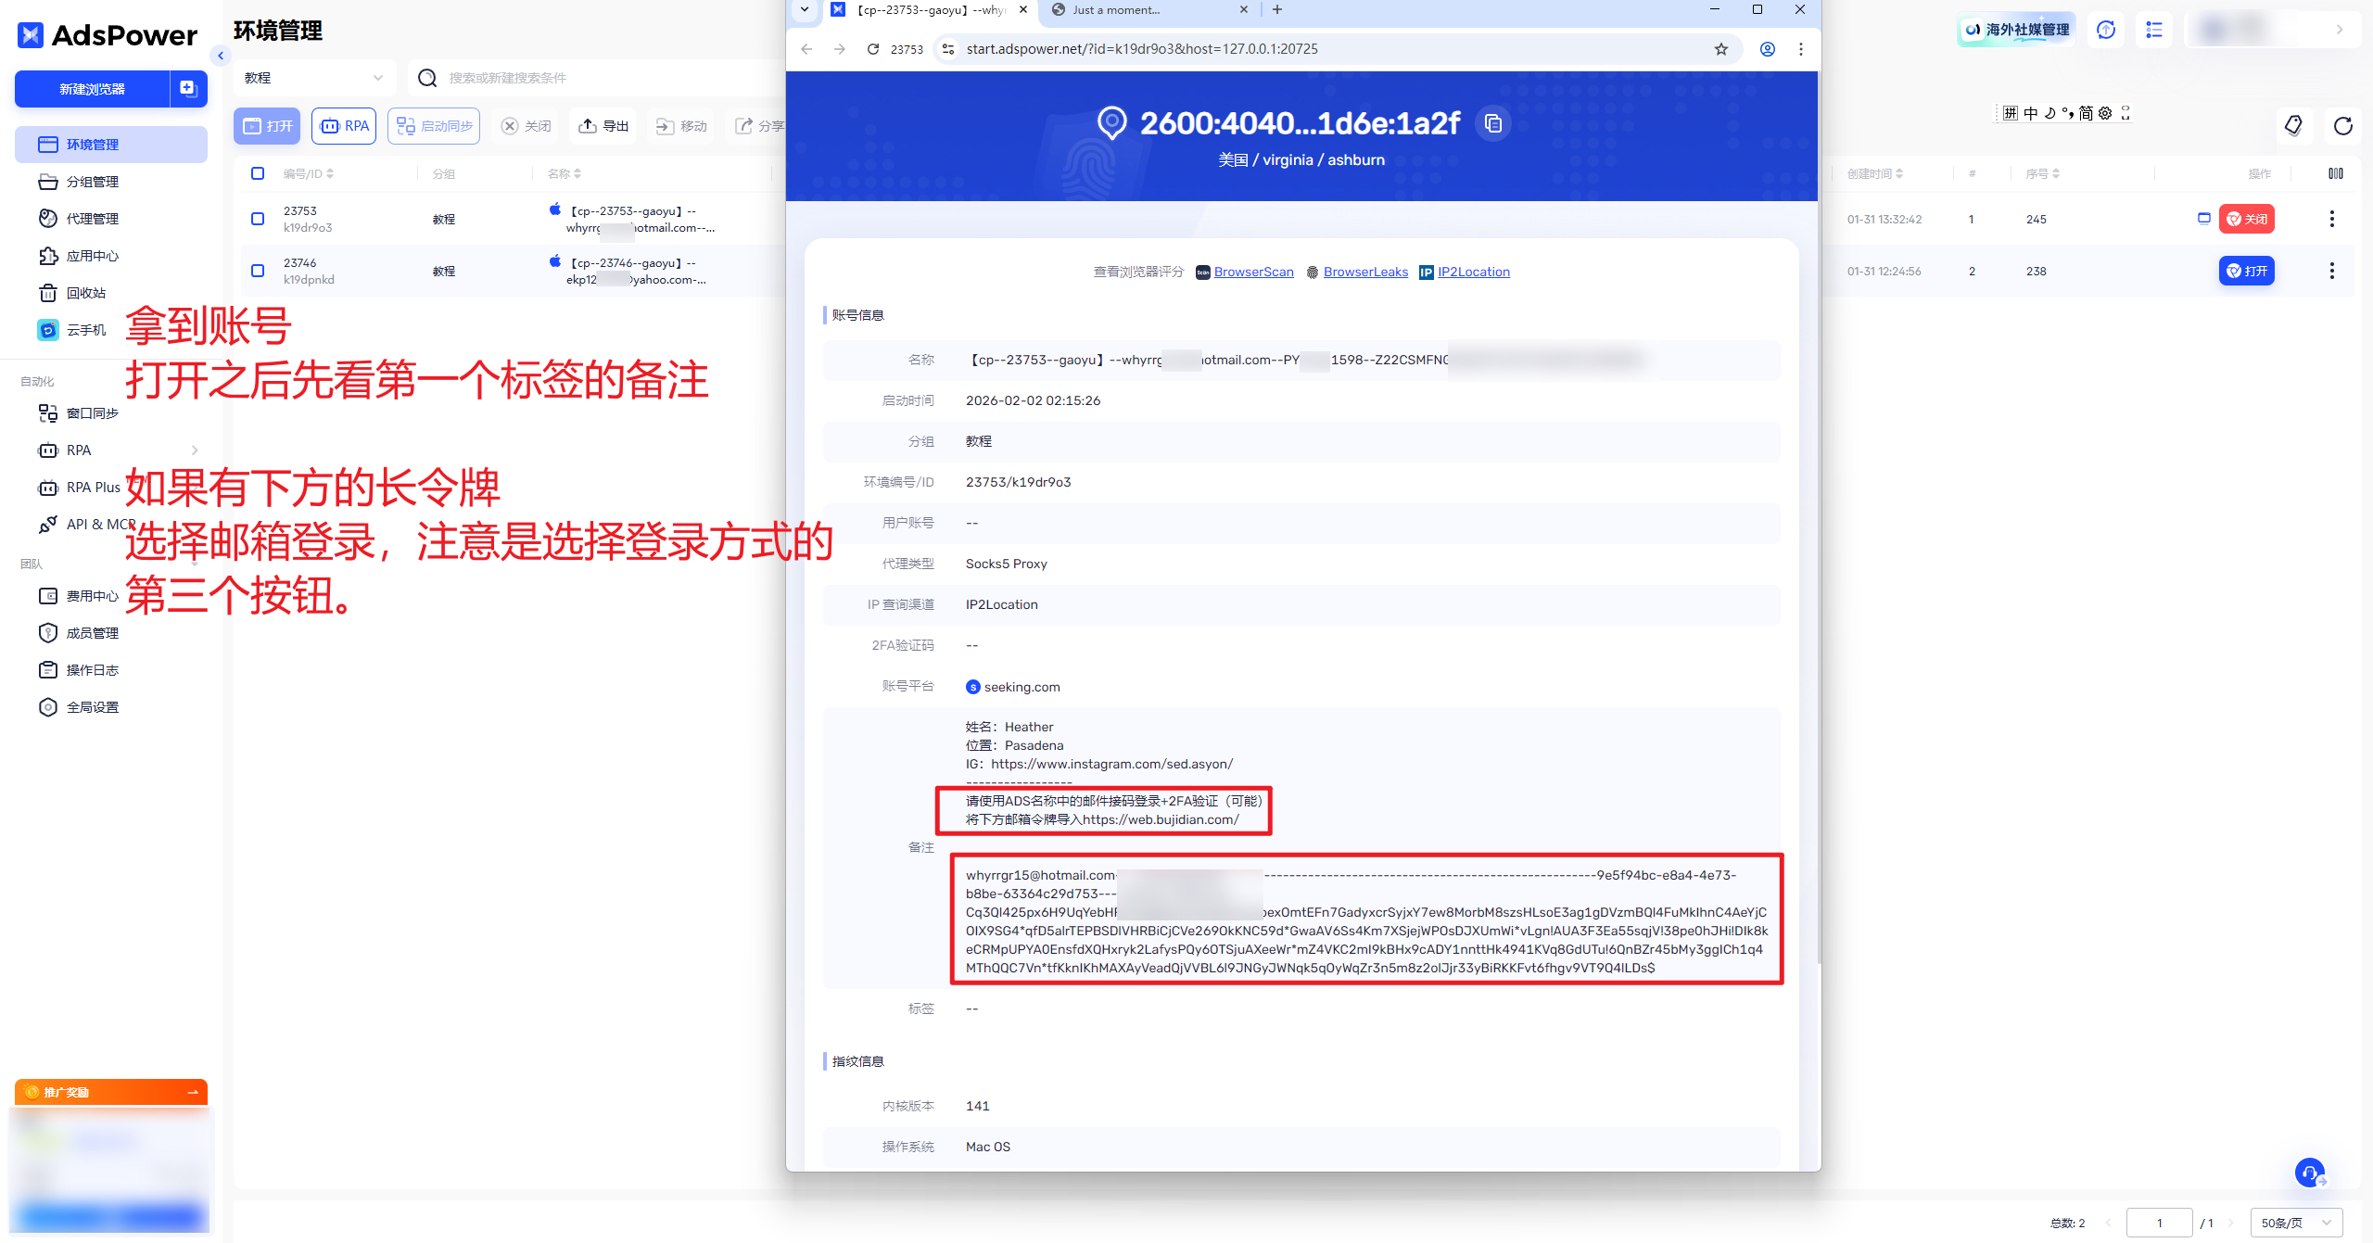Bookmark the page with the star icon
2373x1243 pixels.
click(x=1720, y=49)
